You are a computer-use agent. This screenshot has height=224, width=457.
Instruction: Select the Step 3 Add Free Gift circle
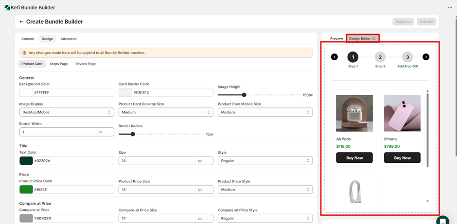click(x=407, y=57)
